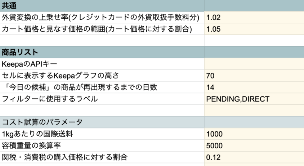Click the PENDING,DIRECT filter label cell
Image resolution: width=304 pixels, height=166 pixels.
(x=254, y=99)
